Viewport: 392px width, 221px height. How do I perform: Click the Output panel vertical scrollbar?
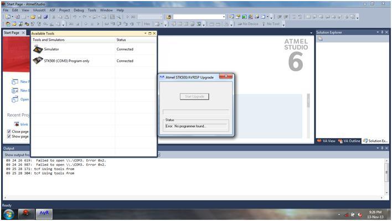[x=386, y=171]
